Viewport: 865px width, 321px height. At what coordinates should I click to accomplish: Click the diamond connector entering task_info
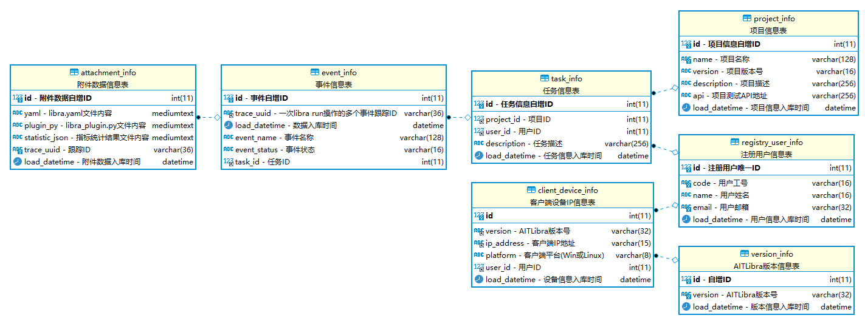point(467,117)
